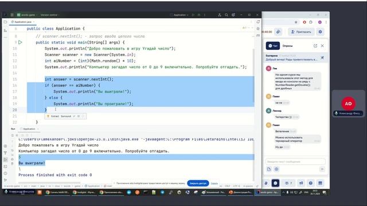Open participants list button showing 7
The height and width of the screenshot is (206, 367).
pos(288,183)
